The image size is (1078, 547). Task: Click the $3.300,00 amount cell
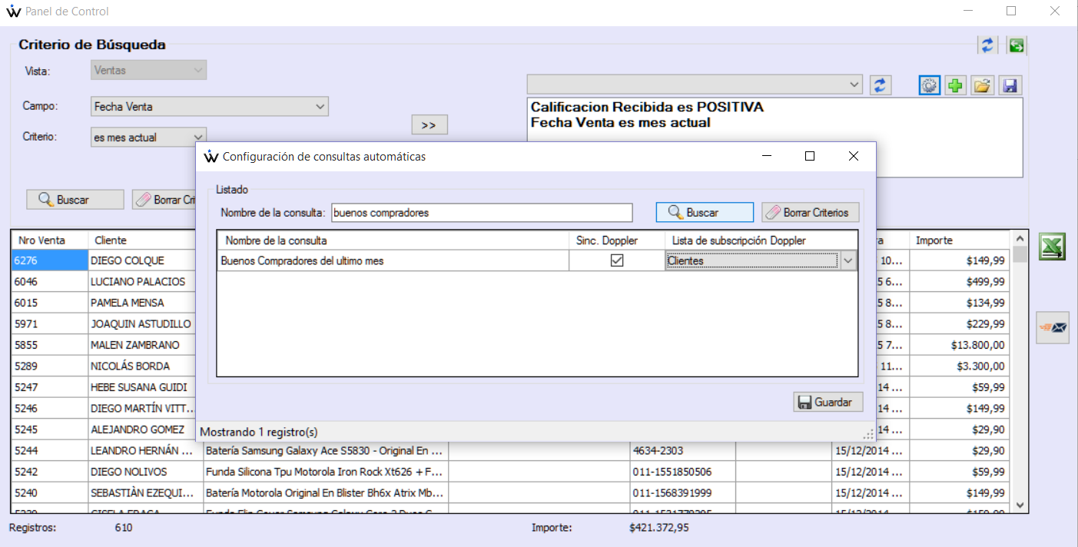(960, 366)
